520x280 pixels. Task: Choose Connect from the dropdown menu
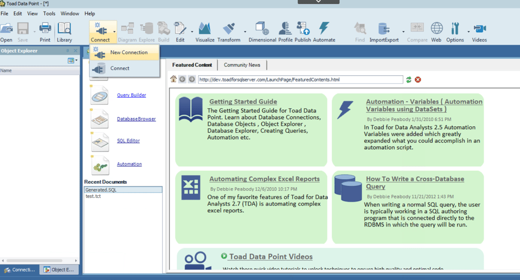[125, 68]
